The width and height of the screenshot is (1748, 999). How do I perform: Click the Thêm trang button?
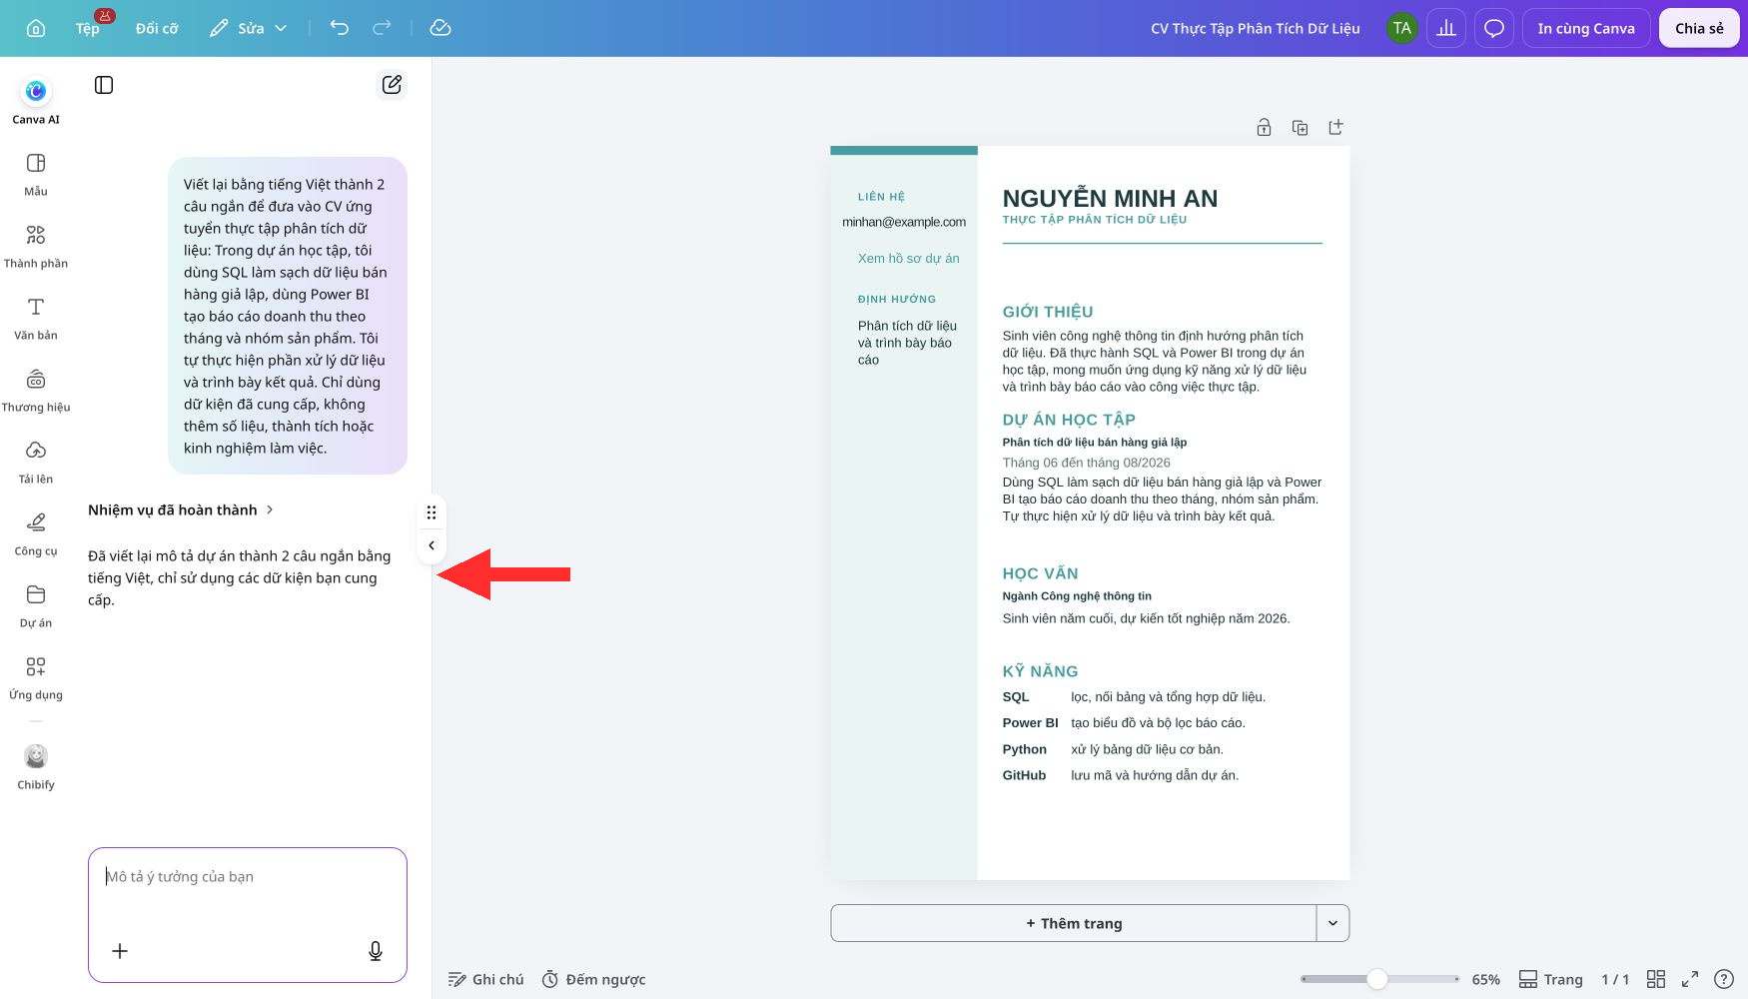tap(1074, 923)
